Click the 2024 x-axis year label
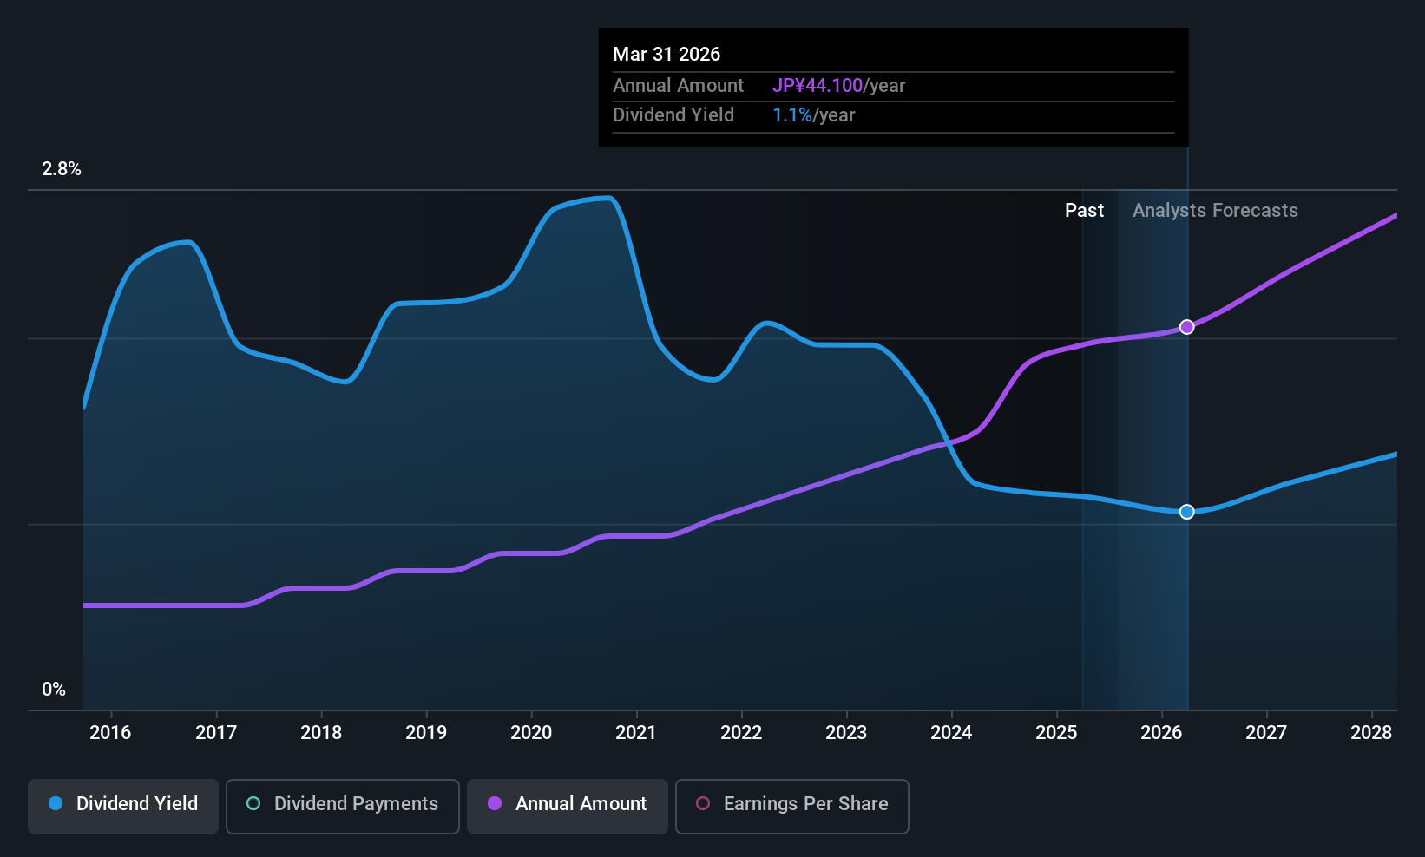This screenshot has height=857, width=1425. point(951,733)
